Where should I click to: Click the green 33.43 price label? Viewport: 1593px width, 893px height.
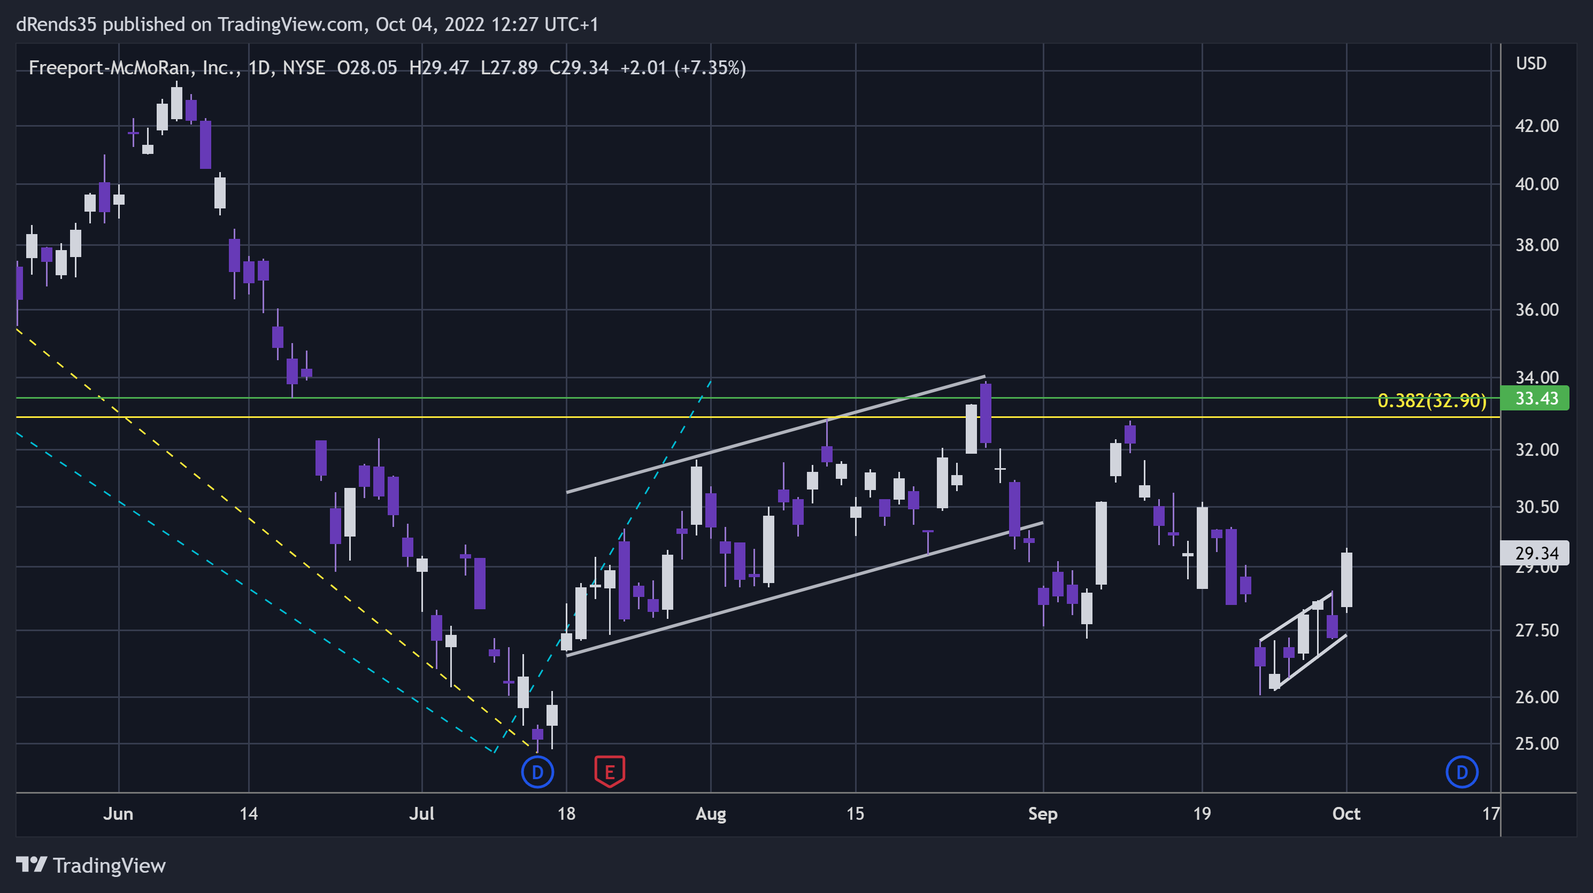(x=1535, y=398)
